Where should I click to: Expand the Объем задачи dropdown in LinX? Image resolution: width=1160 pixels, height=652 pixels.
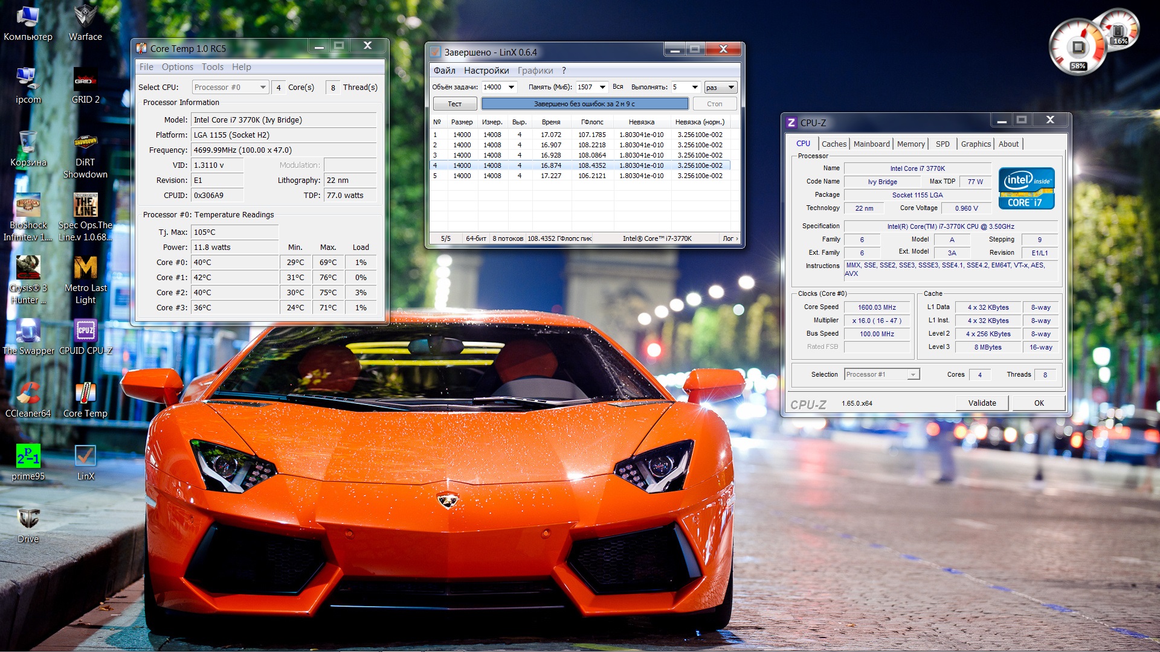coord(511,88)
